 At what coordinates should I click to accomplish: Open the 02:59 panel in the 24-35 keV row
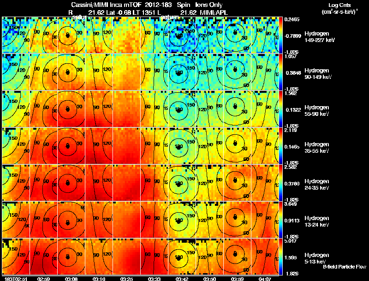click(43, 183)
